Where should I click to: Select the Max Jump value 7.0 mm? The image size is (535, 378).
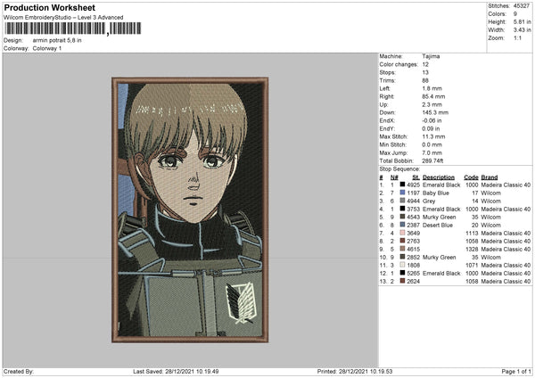coord(432,152)
